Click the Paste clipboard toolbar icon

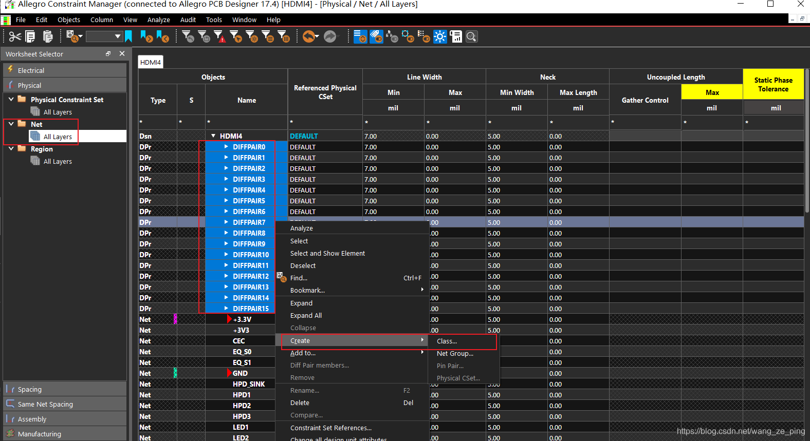[x=48, y=37]
